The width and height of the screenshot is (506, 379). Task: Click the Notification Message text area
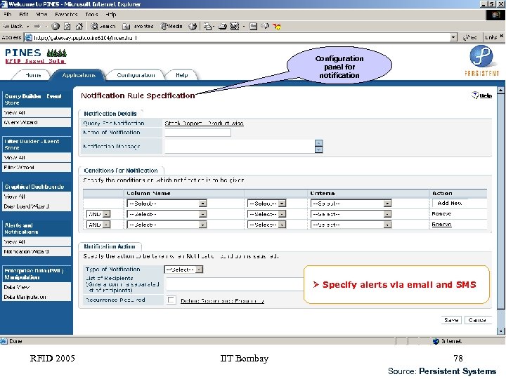coord(240,146)
